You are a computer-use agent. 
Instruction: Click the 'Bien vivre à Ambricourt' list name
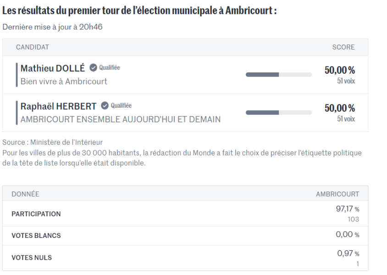click(x=64, y=82)
